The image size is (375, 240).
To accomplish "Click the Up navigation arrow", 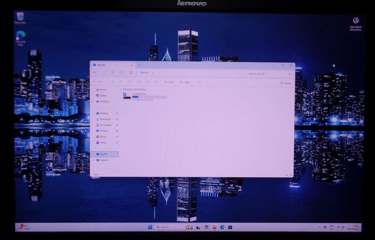I will pos(112,72).
